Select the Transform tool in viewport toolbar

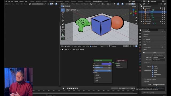(x=63, y=27)
